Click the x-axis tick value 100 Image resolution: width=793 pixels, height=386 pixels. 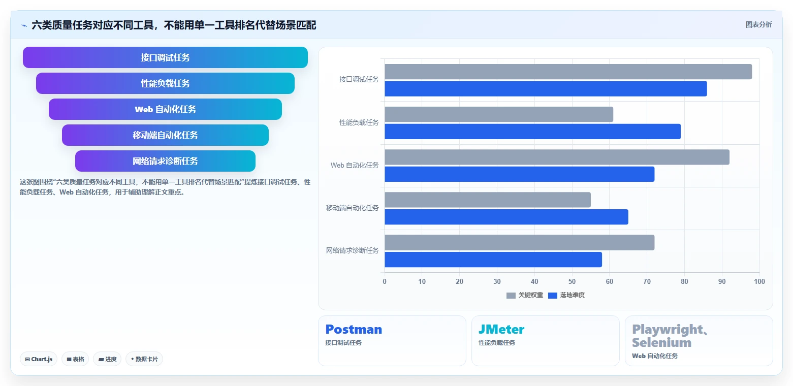pos(759,282)
